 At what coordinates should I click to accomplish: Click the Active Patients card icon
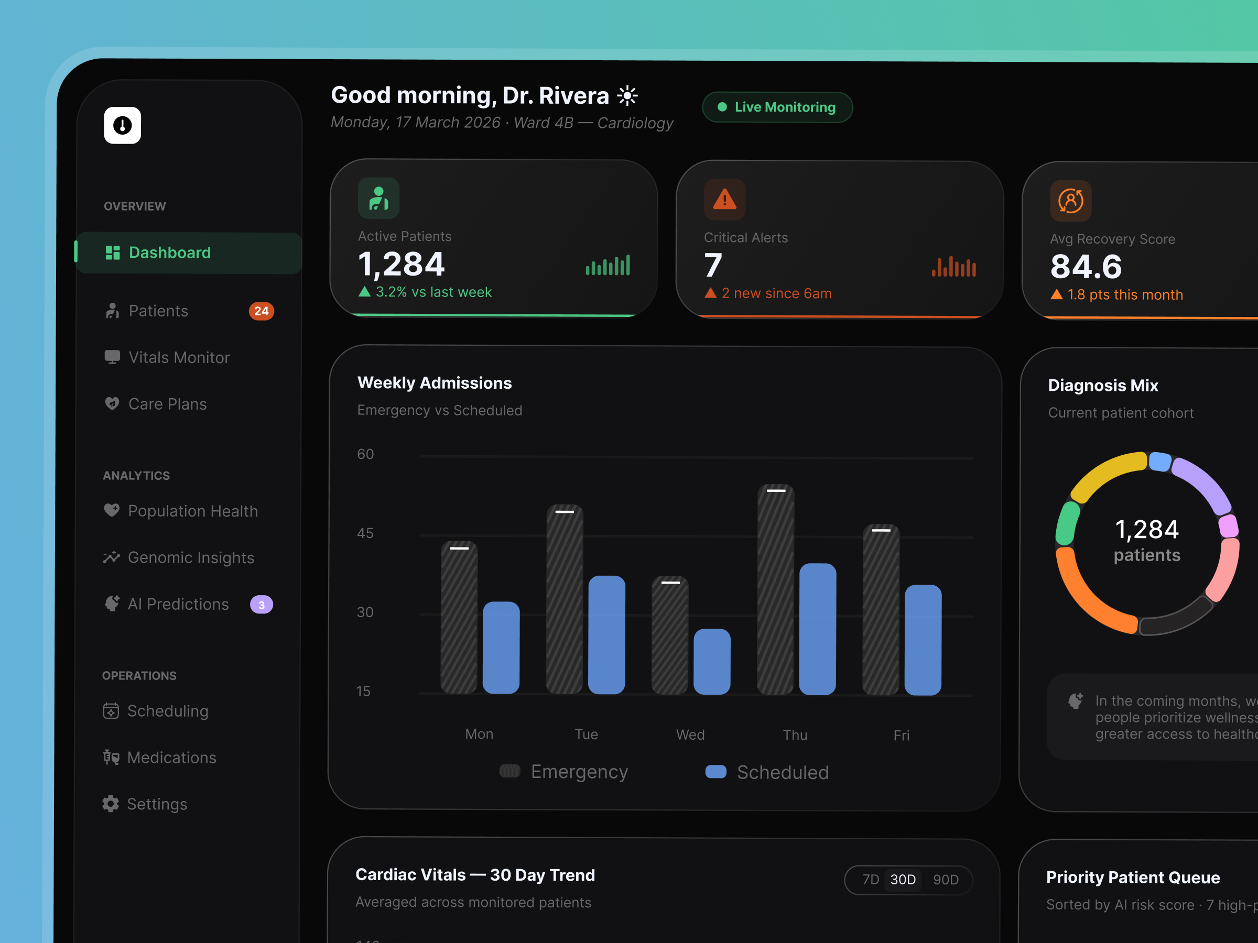[x=379, y=199]
